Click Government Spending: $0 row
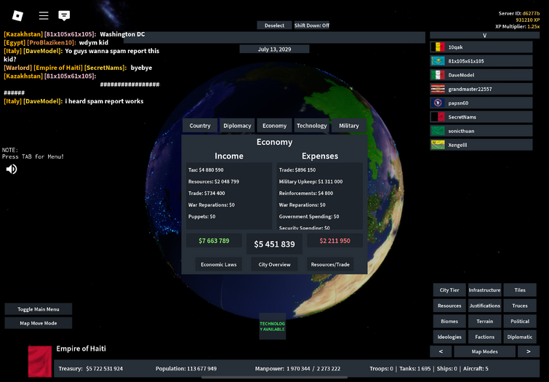 309,217
